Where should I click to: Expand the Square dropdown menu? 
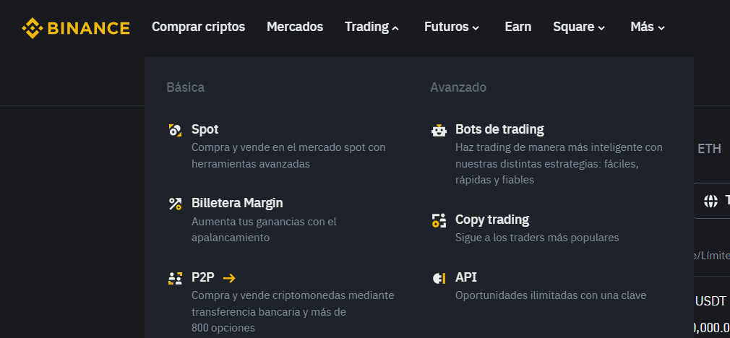[x=578, y=27]
